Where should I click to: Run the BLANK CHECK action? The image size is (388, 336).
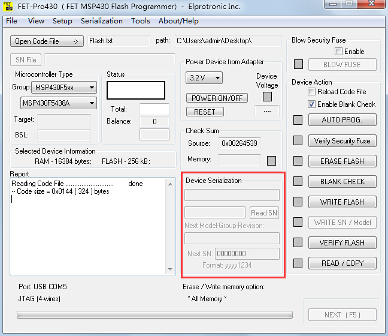point(342,181)
